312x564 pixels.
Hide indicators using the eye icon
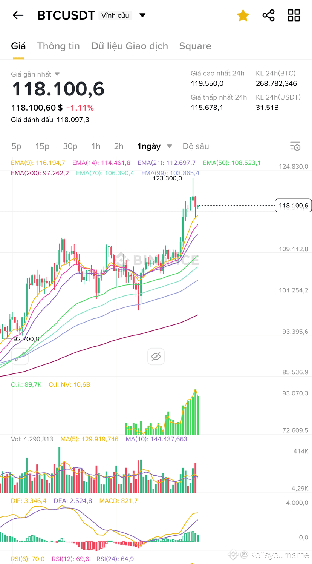click(x=156, y=357)
